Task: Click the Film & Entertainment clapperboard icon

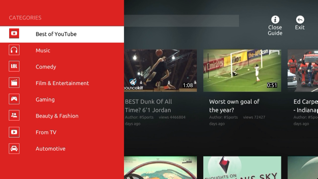Action: [14, 83]
